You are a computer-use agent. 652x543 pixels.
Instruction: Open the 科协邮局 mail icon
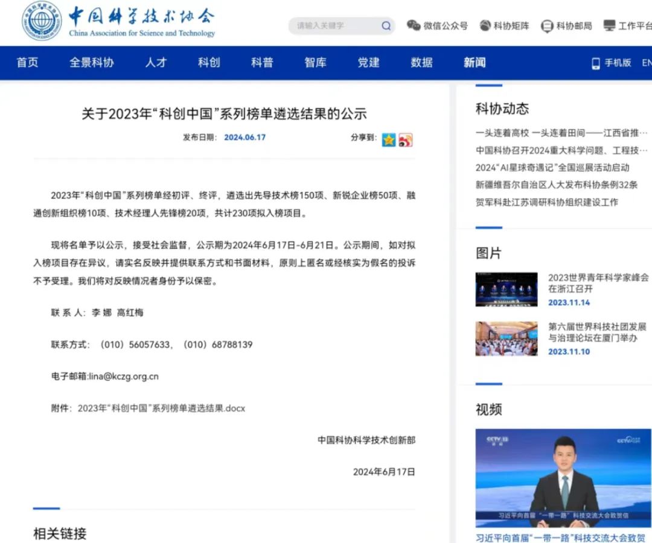pyautogui.click(x=547, y=26)
